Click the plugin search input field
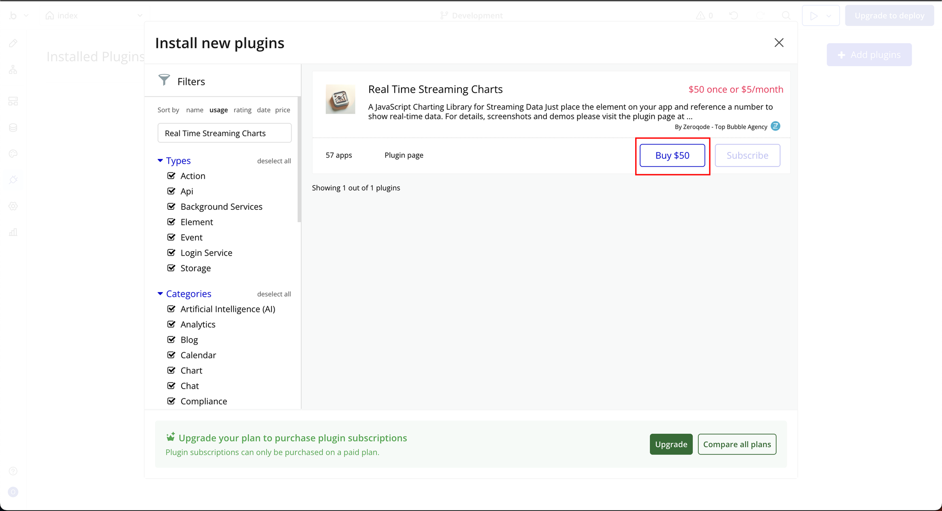942x511 pixels. 224,133
